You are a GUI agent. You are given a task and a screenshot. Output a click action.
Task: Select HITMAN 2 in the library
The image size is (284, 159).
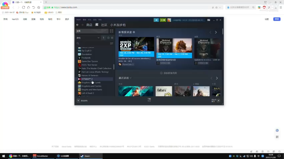tap(94, 79)
